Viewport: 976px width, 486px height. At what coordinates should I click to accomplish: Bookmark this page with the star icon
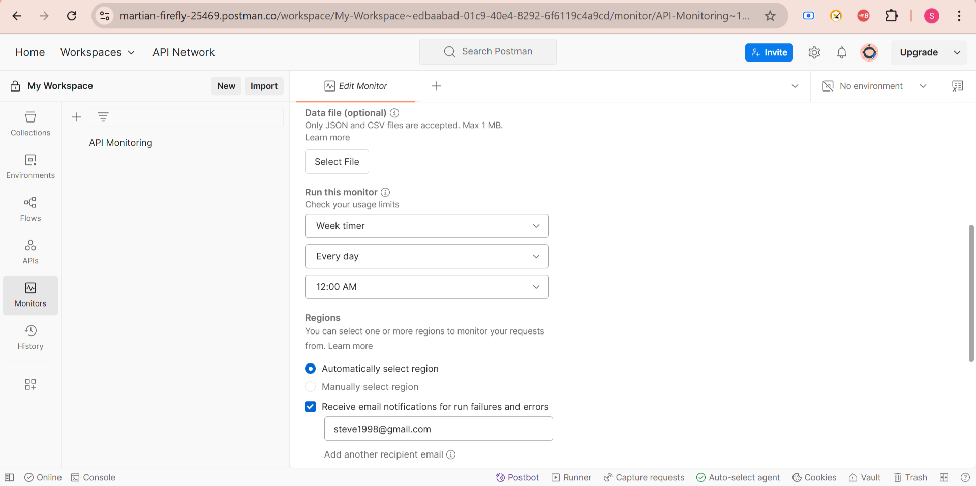(770, 16)
